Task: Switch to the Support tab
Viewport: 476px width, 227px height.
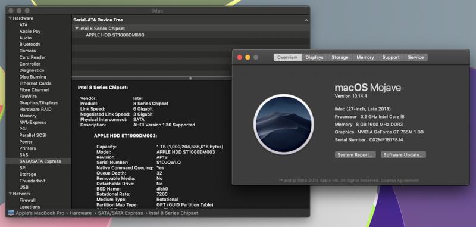Action: click(x=391, y=57)
